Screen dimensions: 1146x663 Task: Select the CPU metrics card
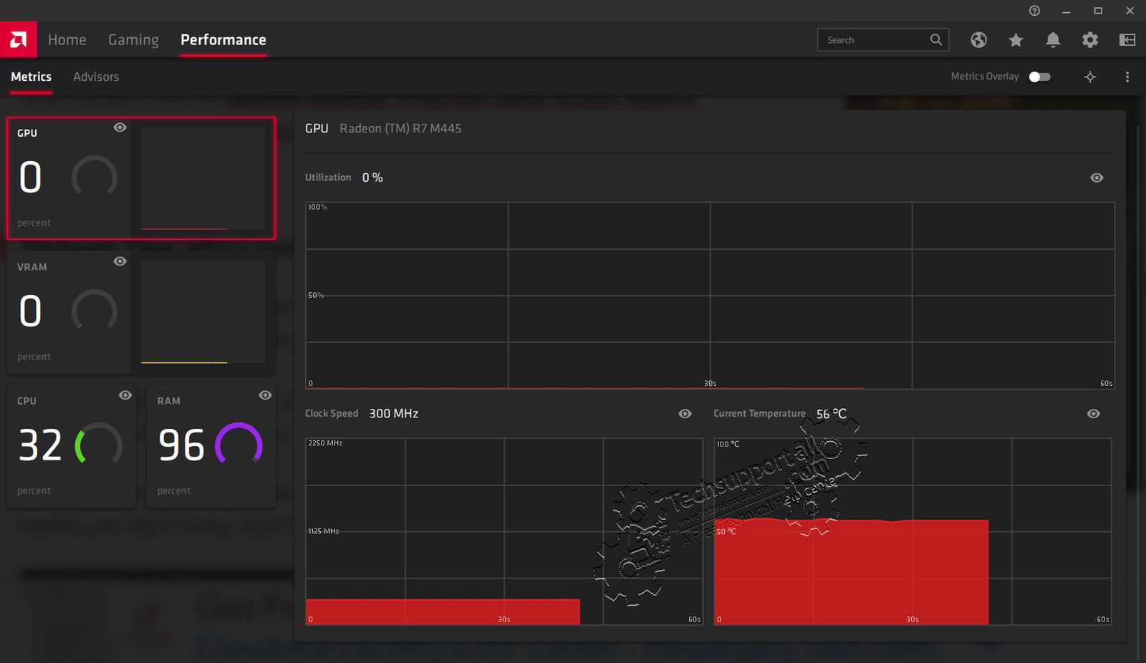(72, 447)
